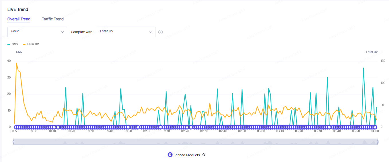Click the Enter UV peak near 00:50

[16, 63]
